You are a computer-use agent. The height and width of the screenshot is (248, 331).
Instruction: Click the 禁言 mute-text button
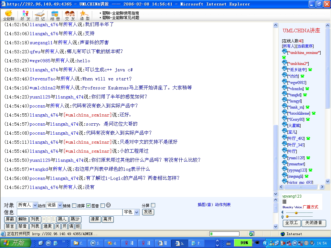pyautogui.click(x=10, y=226)
